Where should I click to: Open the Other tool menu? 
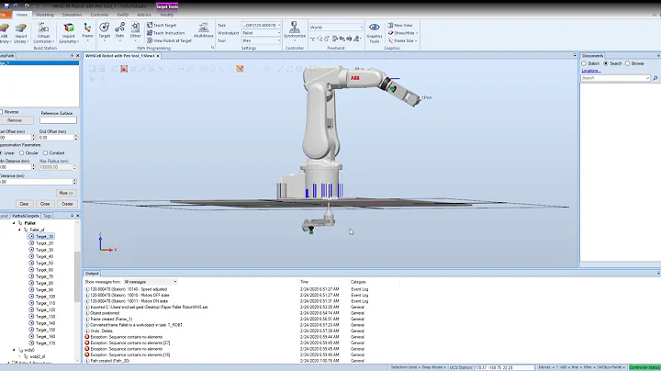pos(135,31)
